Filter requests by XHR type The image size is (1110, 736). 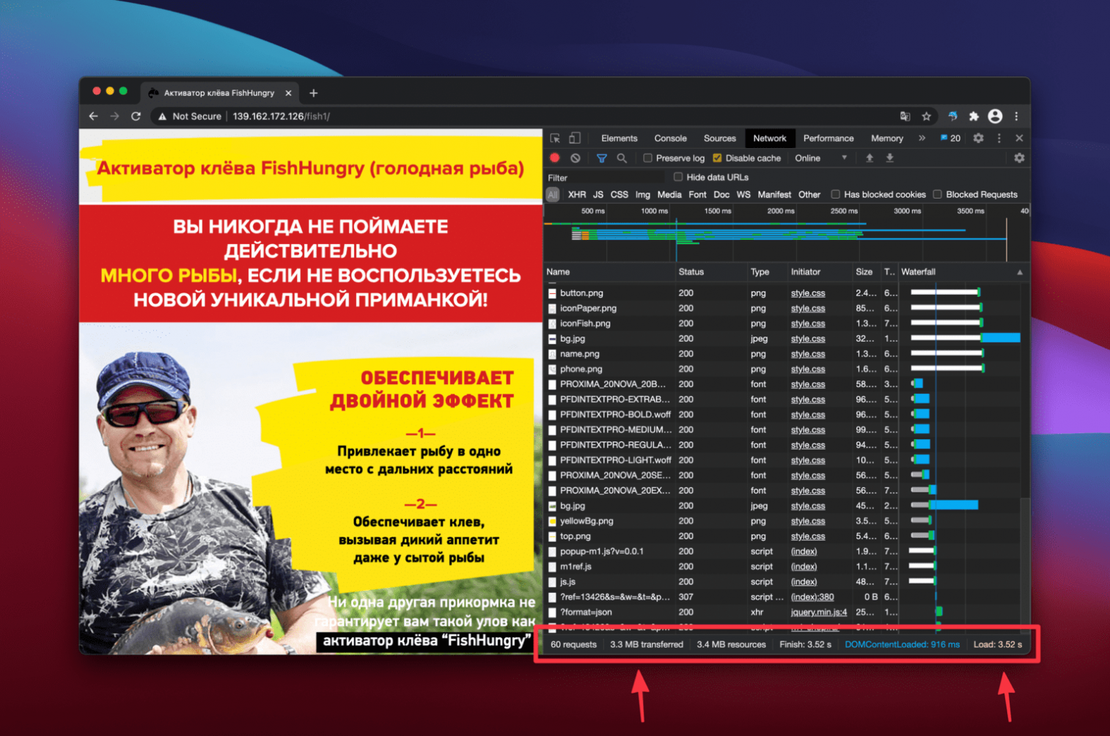tap(577, 194)
